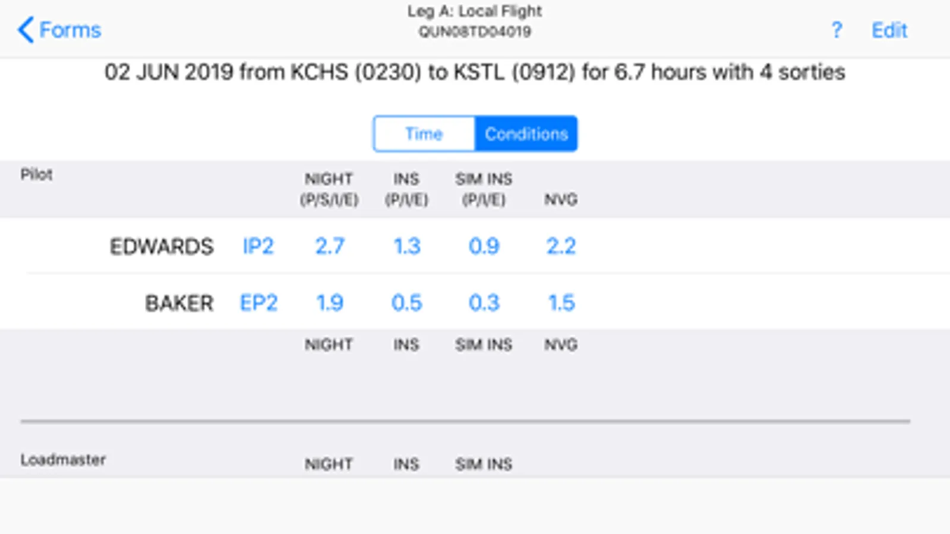Click the EDWARDS pilot name
This screenshot has height=534, width=950.
pyautogui.click(x=162, y=246)
